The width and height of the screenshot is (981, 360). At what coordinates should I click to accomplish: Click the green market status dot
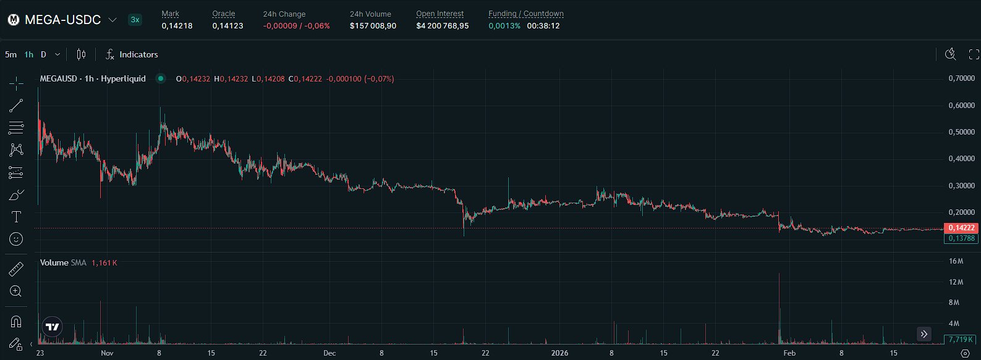click(161, 78)
